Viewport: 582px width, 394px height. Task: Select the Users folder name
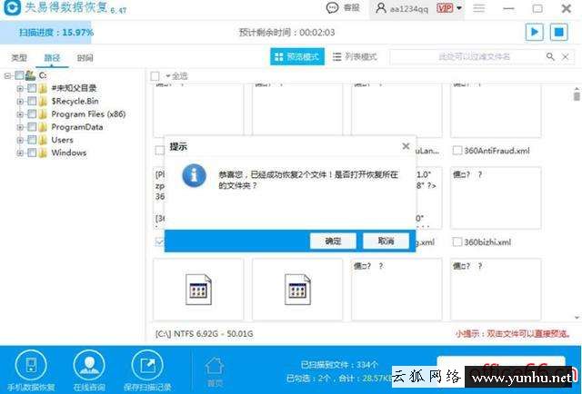click(x=62, y=140)
